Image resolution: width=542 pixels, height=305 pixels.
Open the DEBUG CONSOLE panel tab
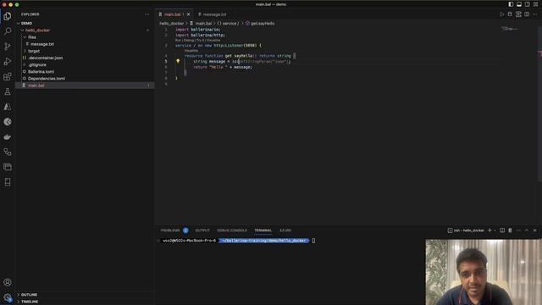232,230
